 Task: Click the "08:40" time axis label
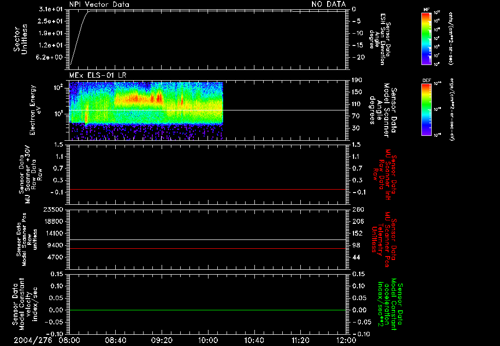[115, 340]
